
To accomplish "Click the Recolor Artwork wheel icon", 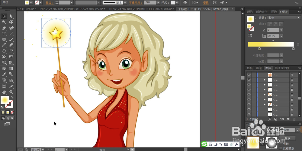I will tap(185, 2).
